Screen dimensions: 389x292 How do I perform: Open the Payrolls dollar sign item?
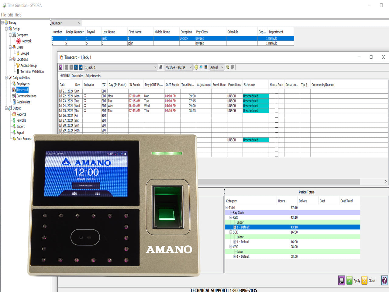[x=21, y=120]
